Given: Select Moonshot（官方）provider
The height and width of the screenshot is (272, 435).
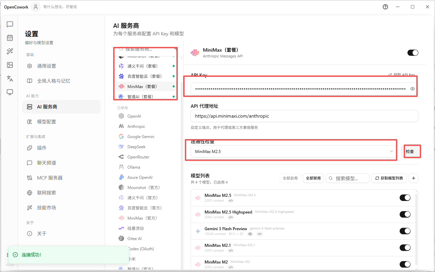Looking at the screenshot, I should tap(146, 188).
